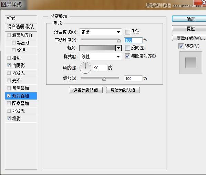
Task: Enable the 仿色 dither checkbox
Action: point(127,32)
